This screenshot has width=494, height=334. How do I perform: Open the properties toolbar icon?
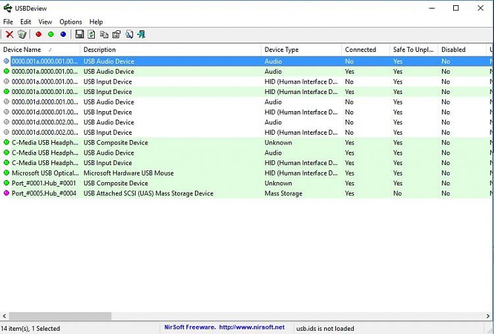(117, 34)
